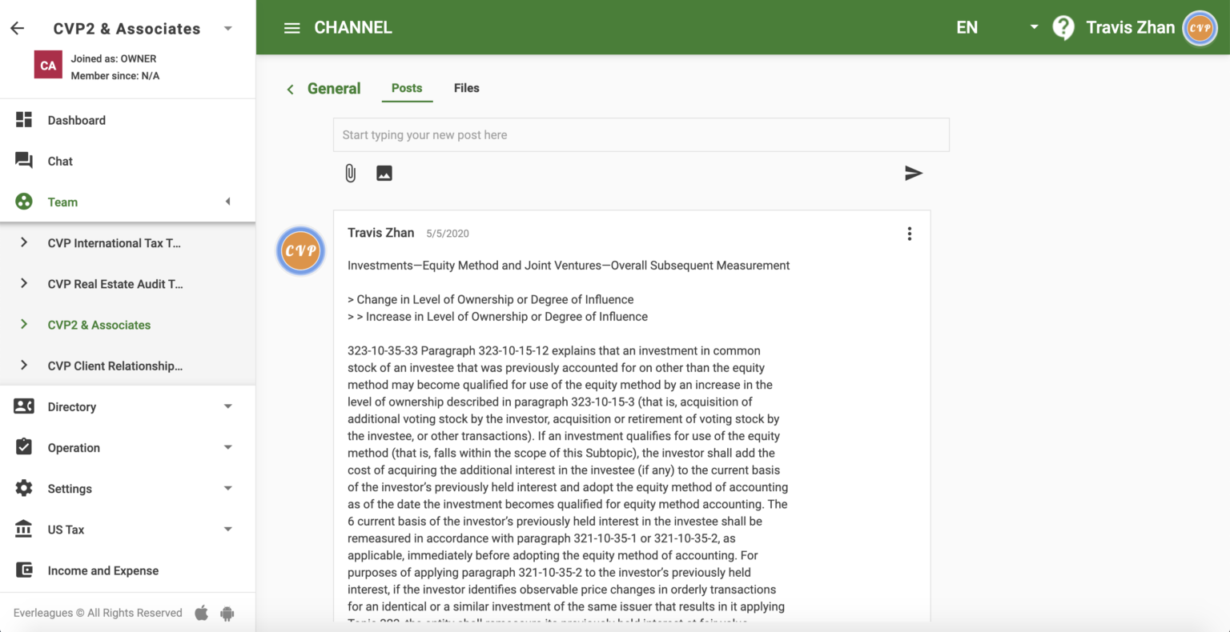This screenshot has width=1230, height=632.
Task: Open the profile avatar in header
Action: pyautogui.click(x=1200, y=28)
